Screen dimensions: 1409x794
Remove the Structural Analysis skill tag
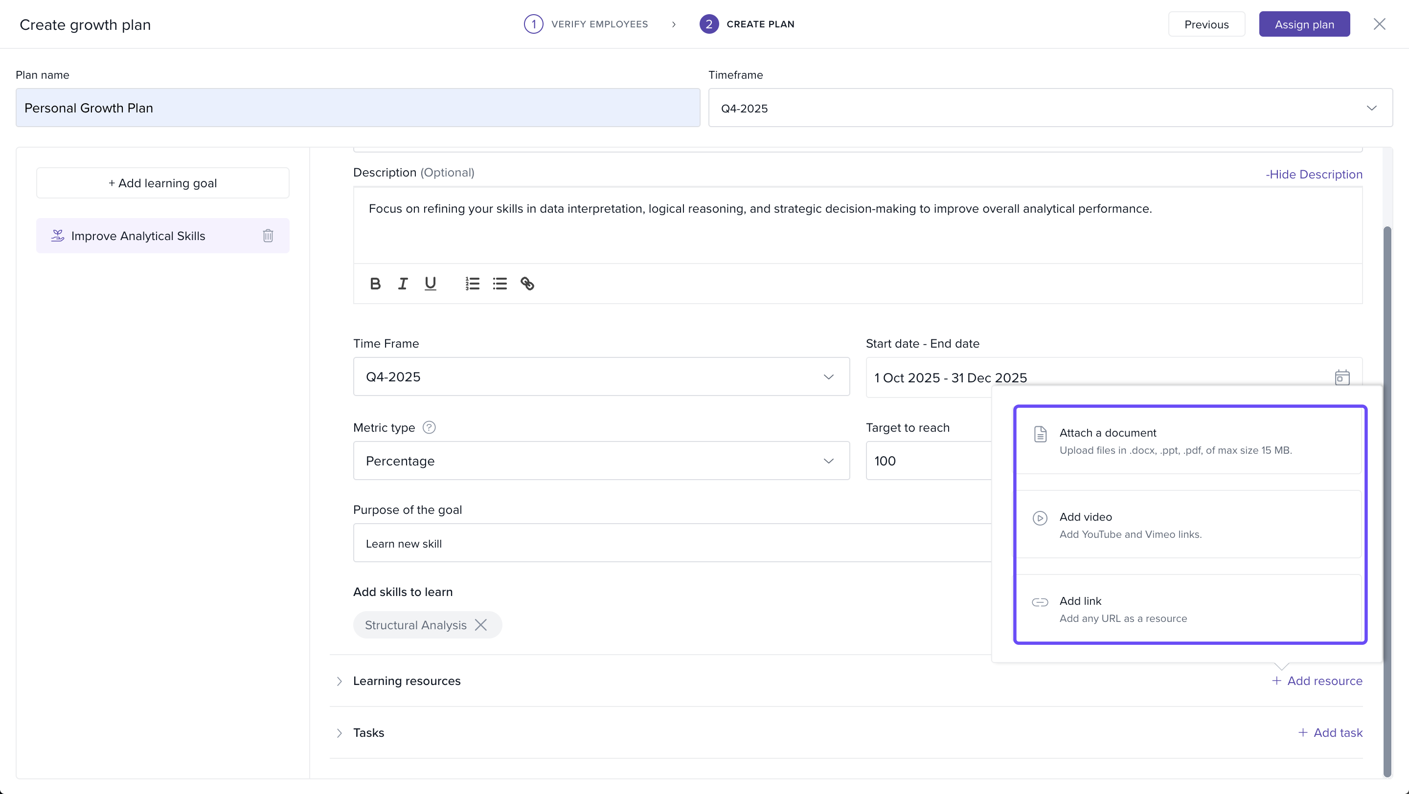(x=481, y=625)
